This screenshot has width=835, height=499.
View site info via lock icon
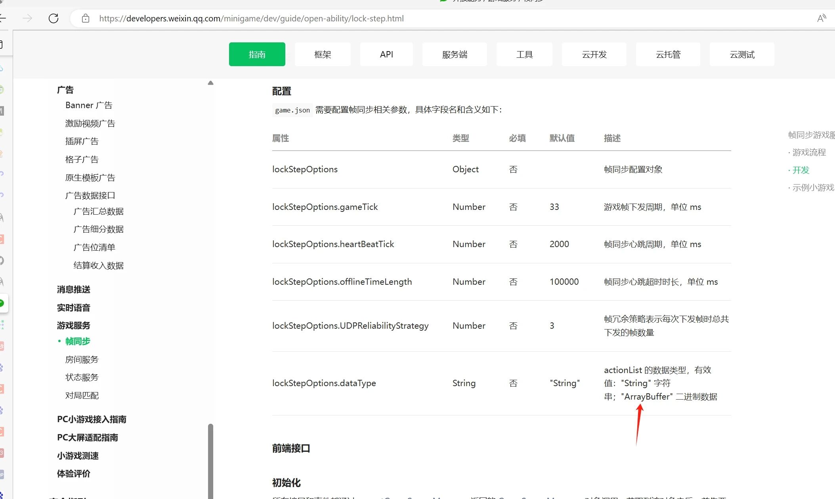85,18
